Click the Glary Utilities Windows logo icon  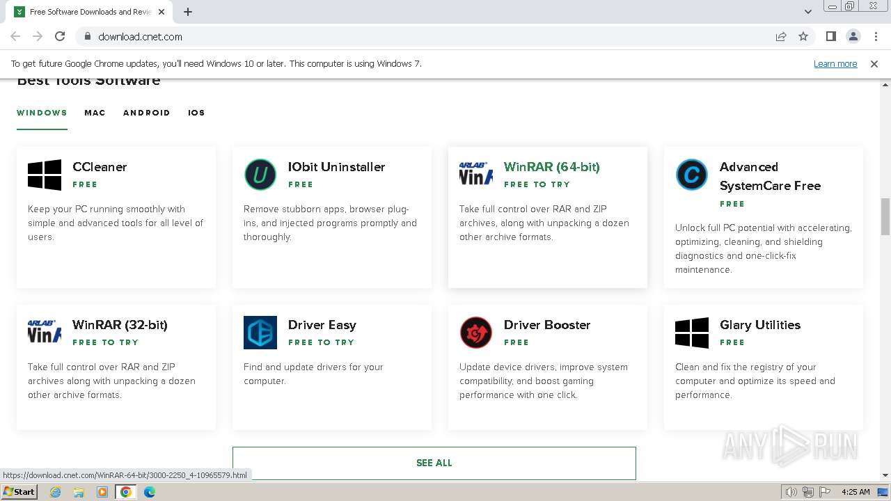[692, 333]
